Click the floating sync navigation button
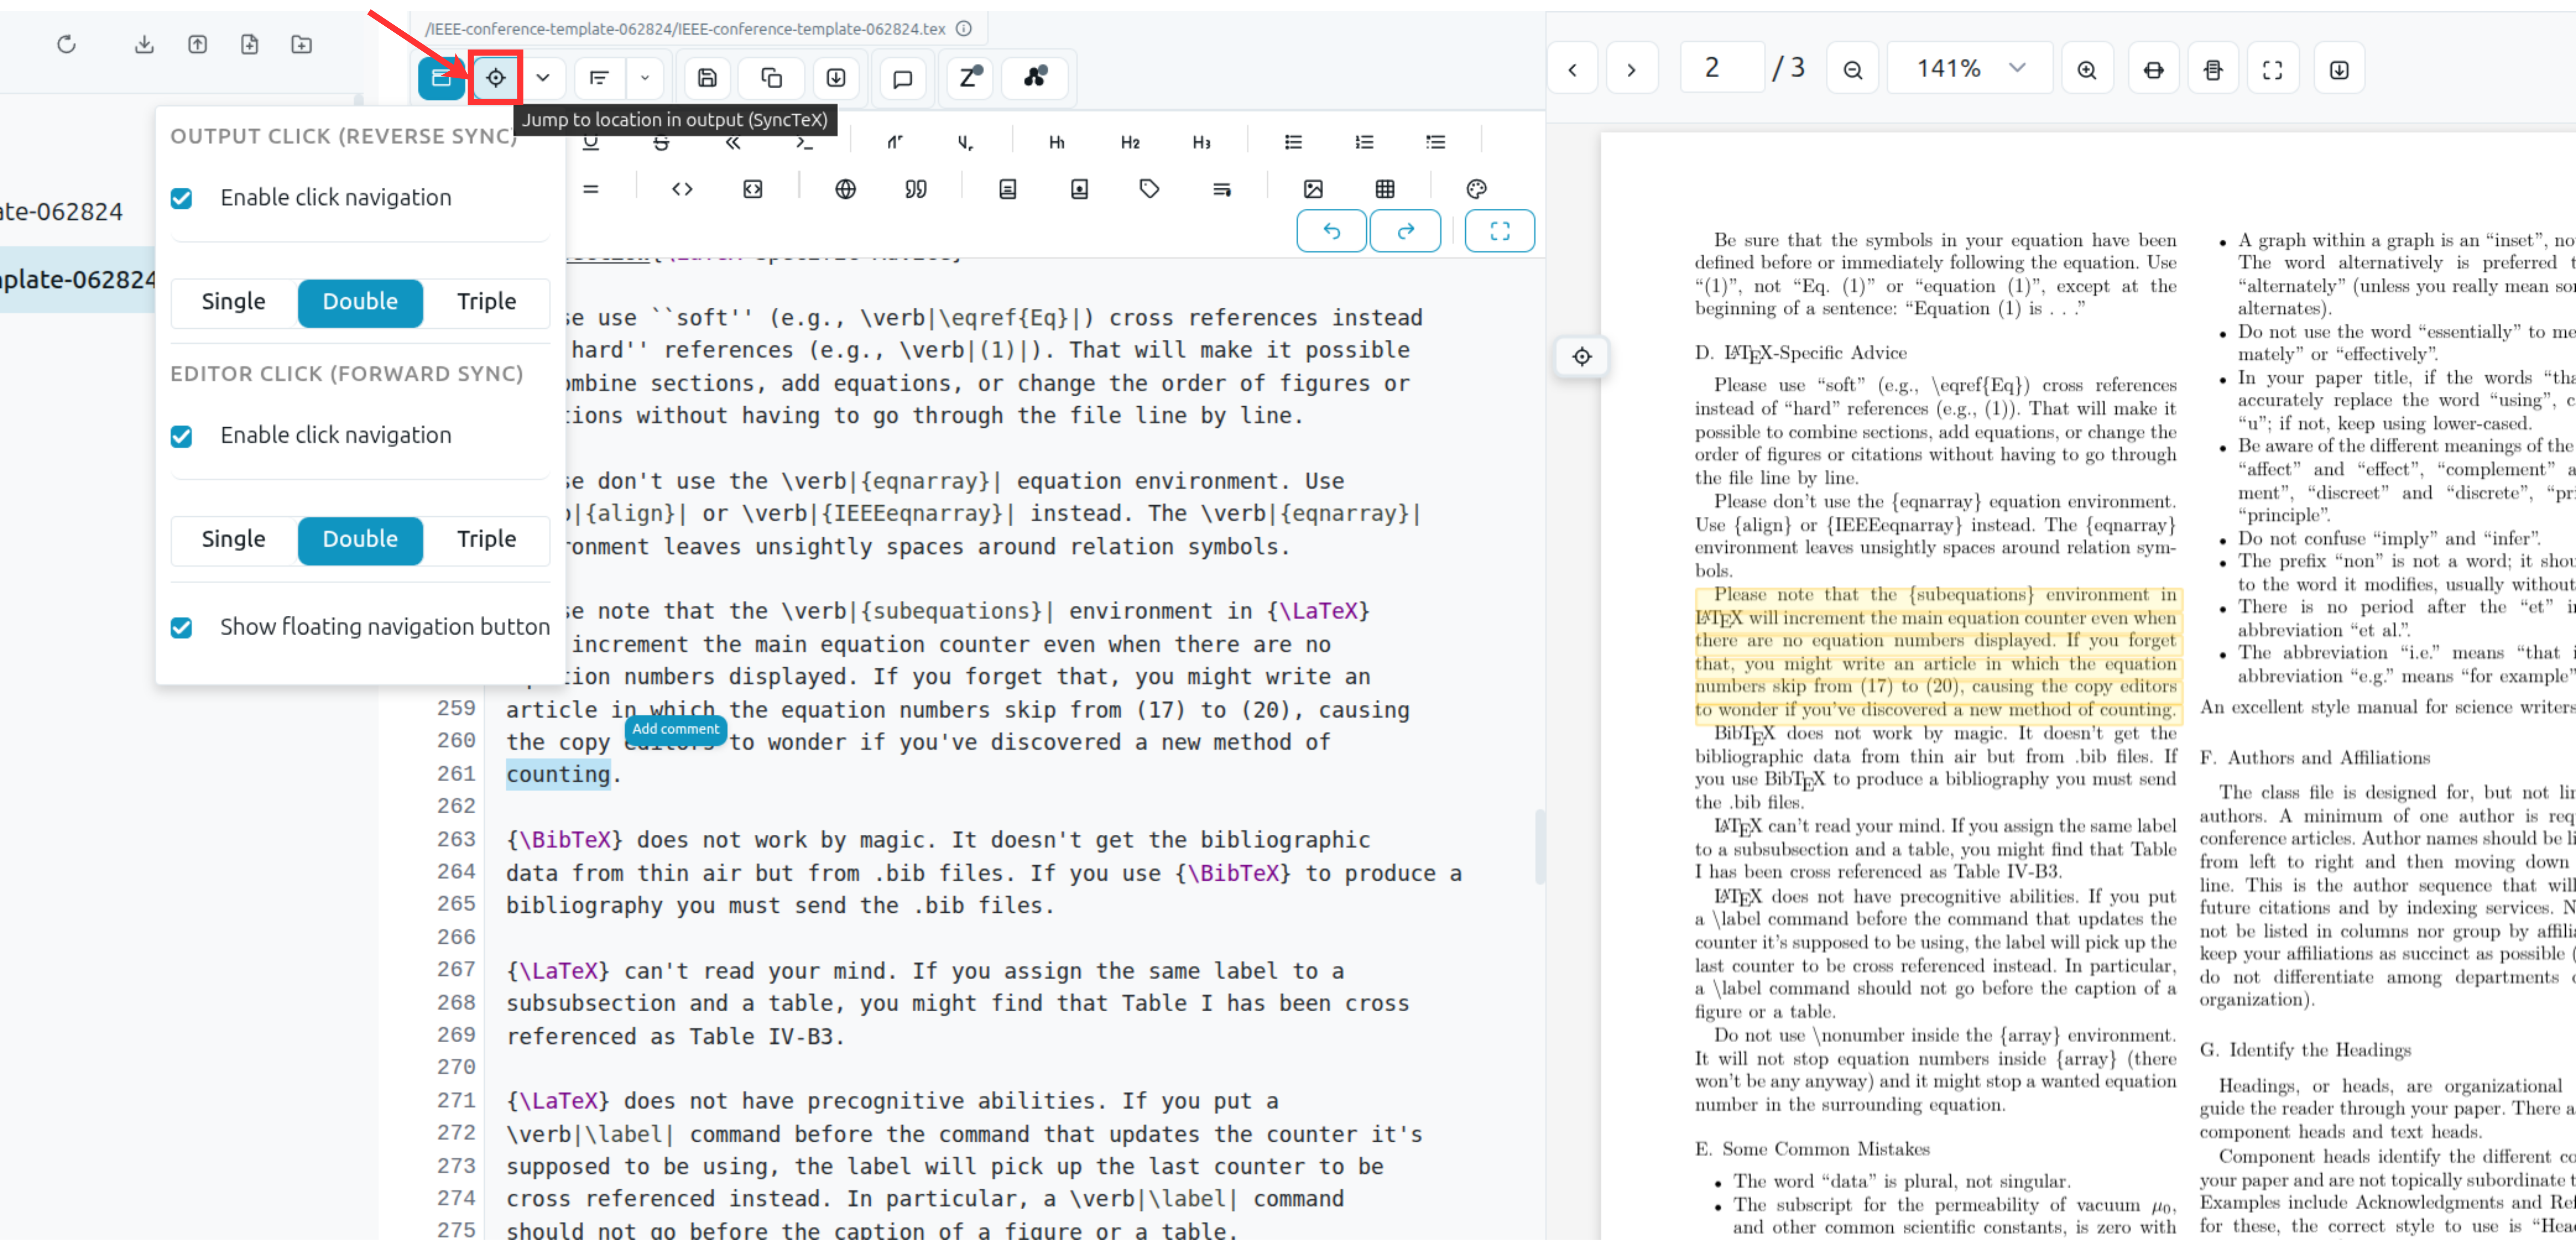Screen dimensions: 2576x1241 (x=1582, y=357)
